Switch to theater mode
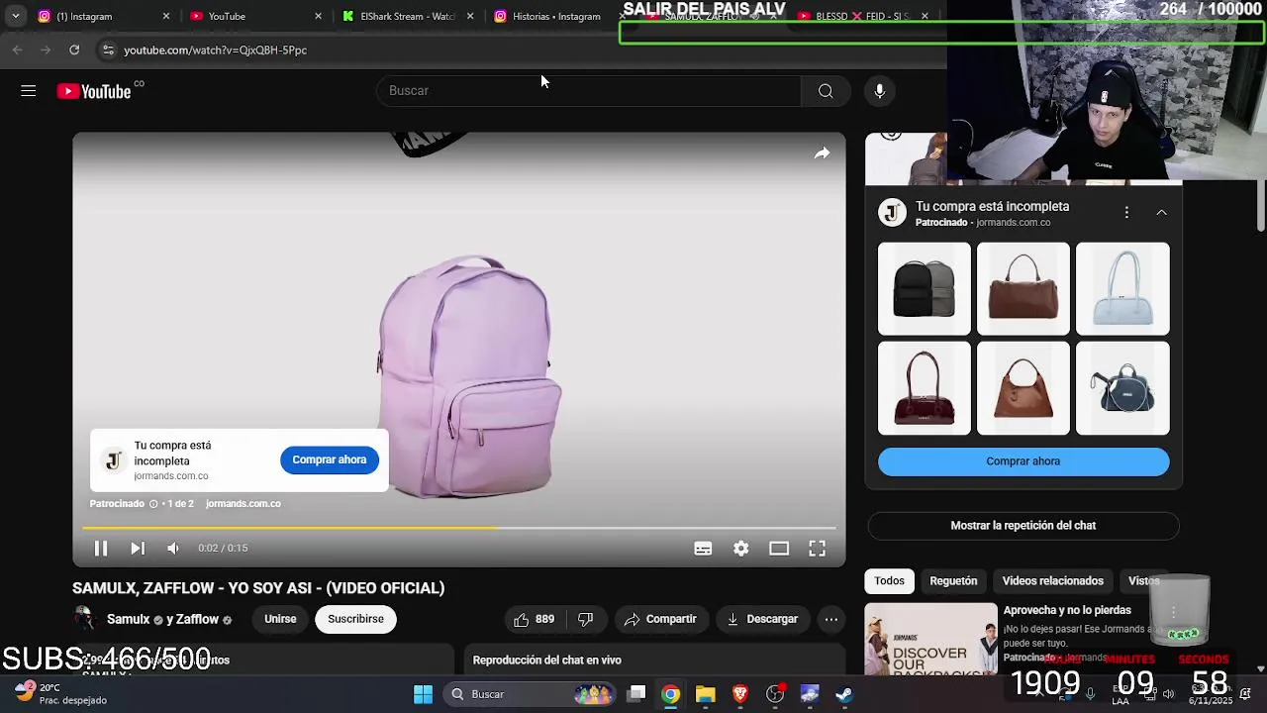The image size is (1267, 713). [779, 549]
